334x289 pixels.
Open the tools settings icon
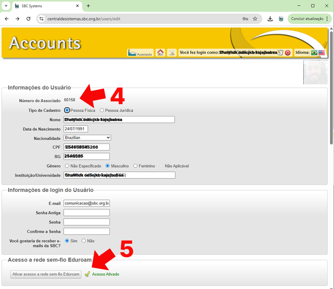tap(172, 53)
